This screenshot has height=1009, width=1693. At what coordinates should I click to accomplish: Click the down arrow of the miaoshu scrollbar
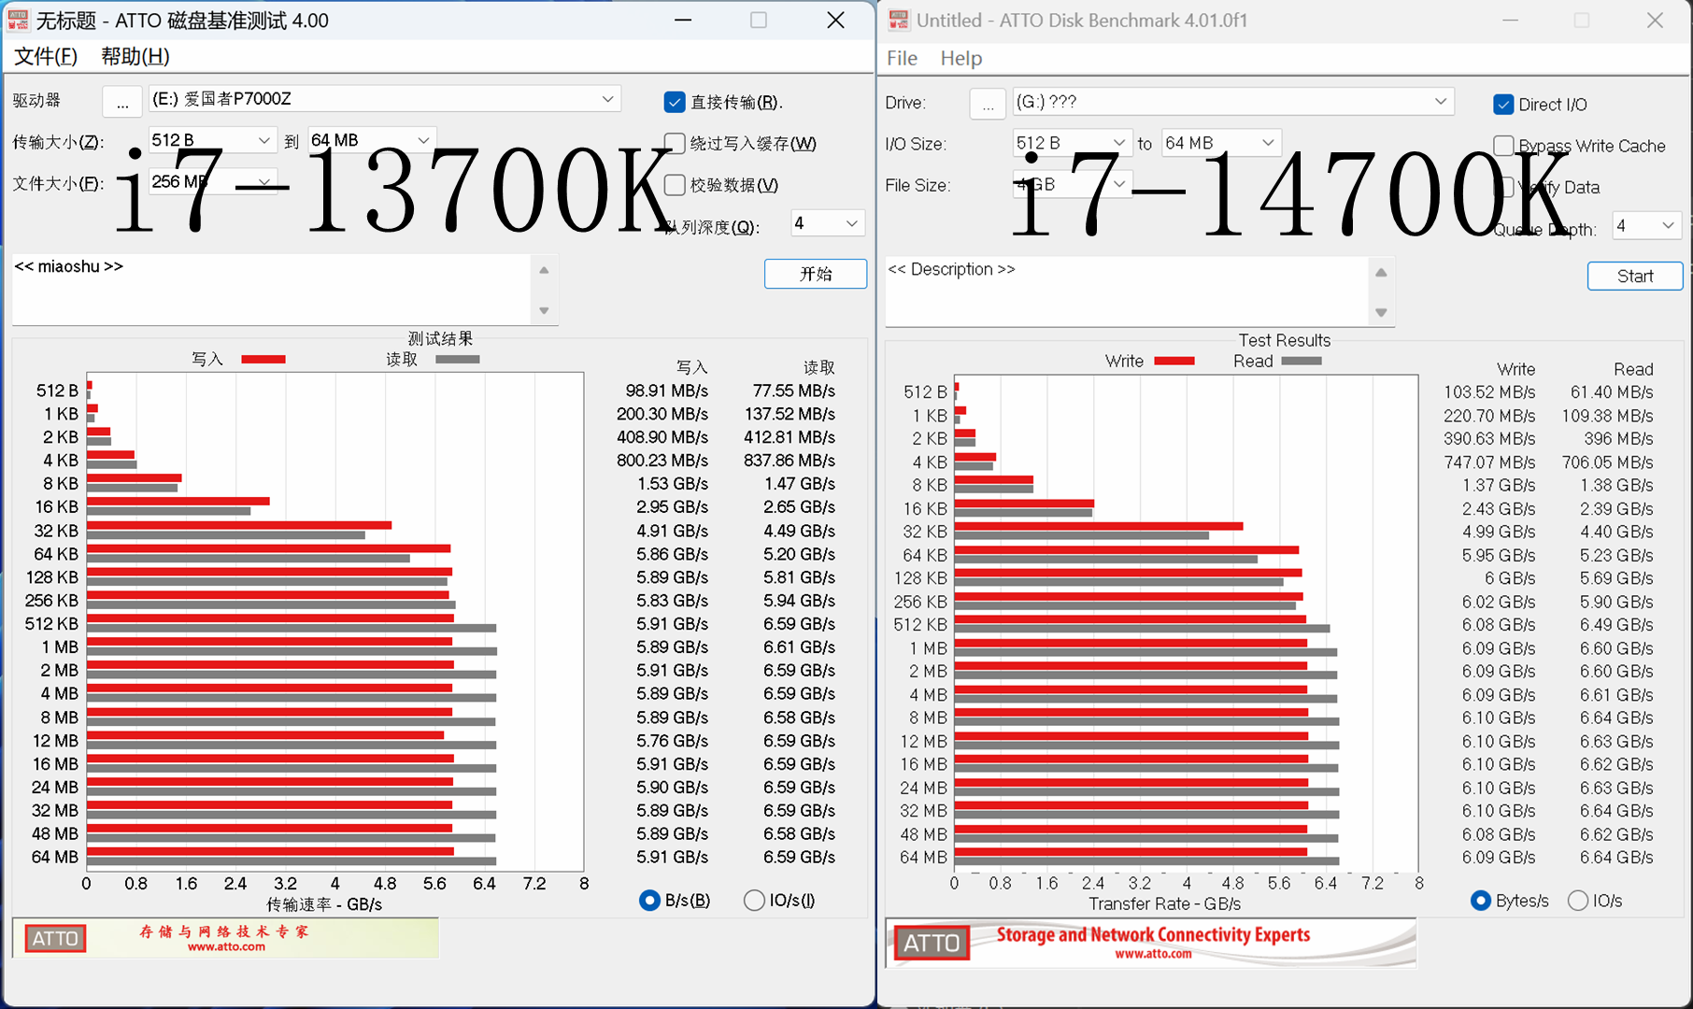[544, 310]
